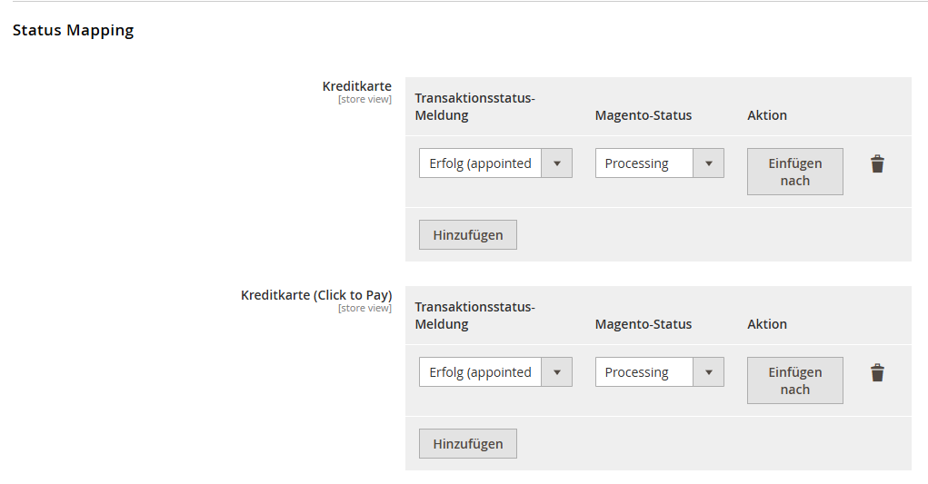Click 'Hinzufügen' under Click to Pay mapping
The width and height of the screenshot is (928, 484).
click(x=467, y=444)
